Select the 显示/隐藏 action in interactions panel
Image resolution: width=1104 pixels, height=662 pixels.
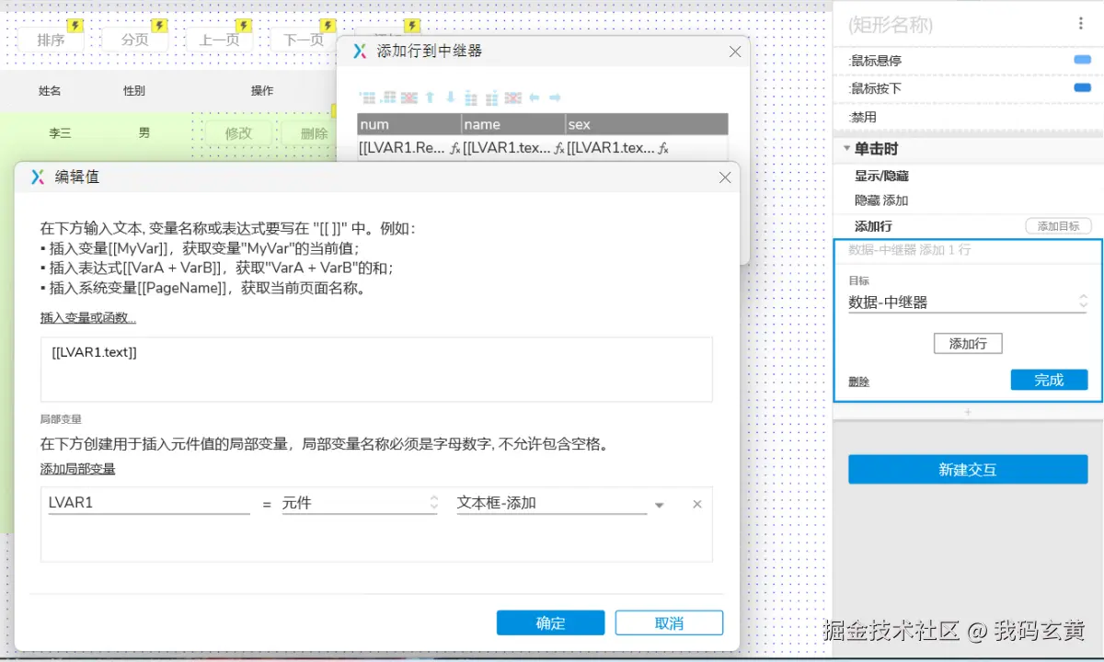click(881, 176)
